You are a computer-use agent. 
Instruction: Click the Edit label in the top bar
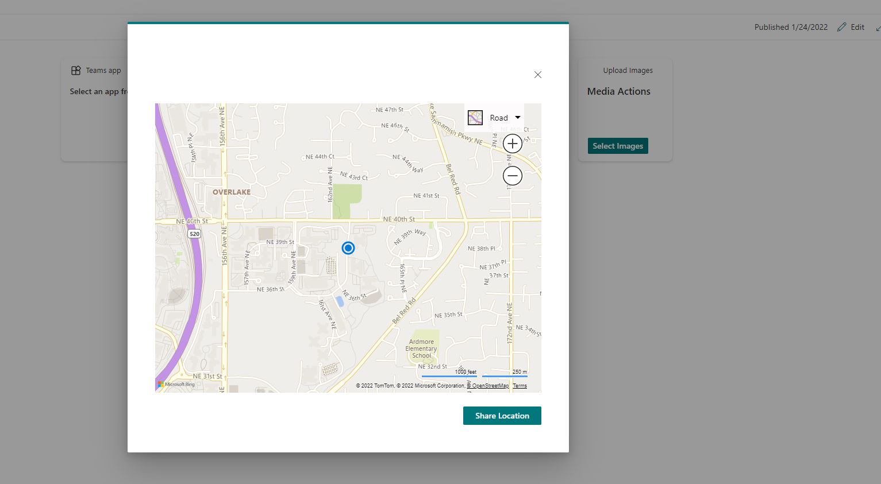857,26
